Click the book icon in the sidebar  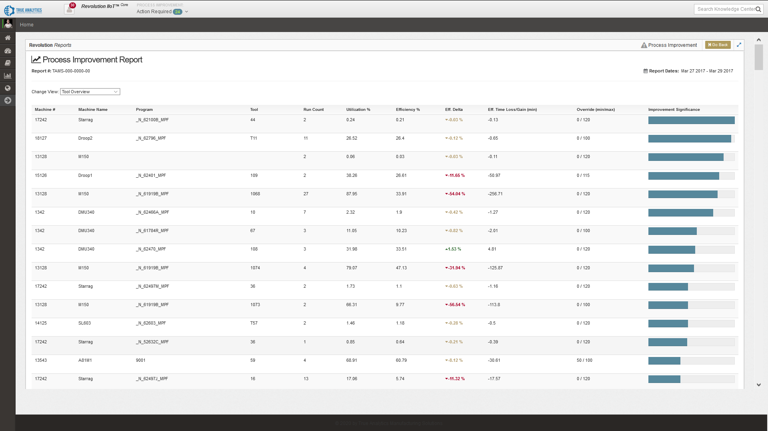[8, 63]
